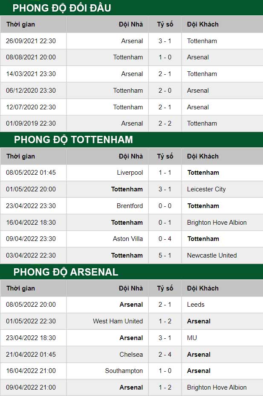Click the PHONG ĐỘ ĐỐI ĐẦU header
This screenshot has height=396, width=263.
(62, 8)
